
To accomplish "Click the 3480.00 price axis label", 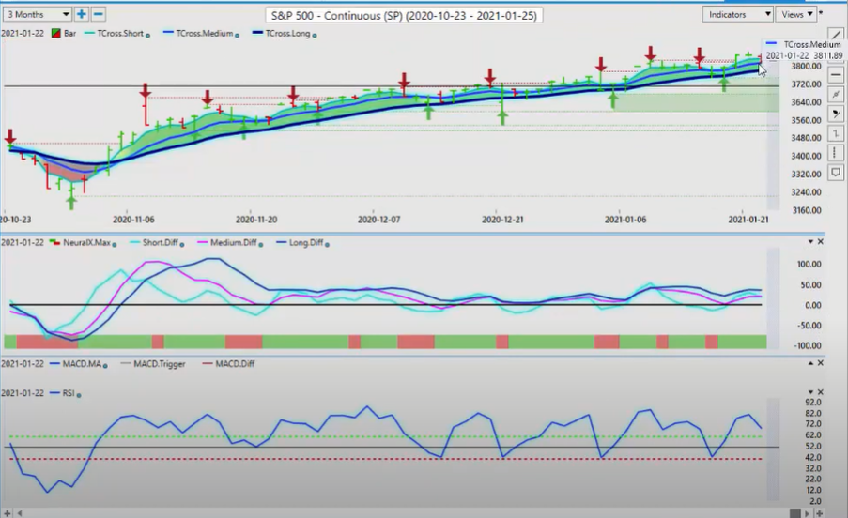I will (807, 138).
